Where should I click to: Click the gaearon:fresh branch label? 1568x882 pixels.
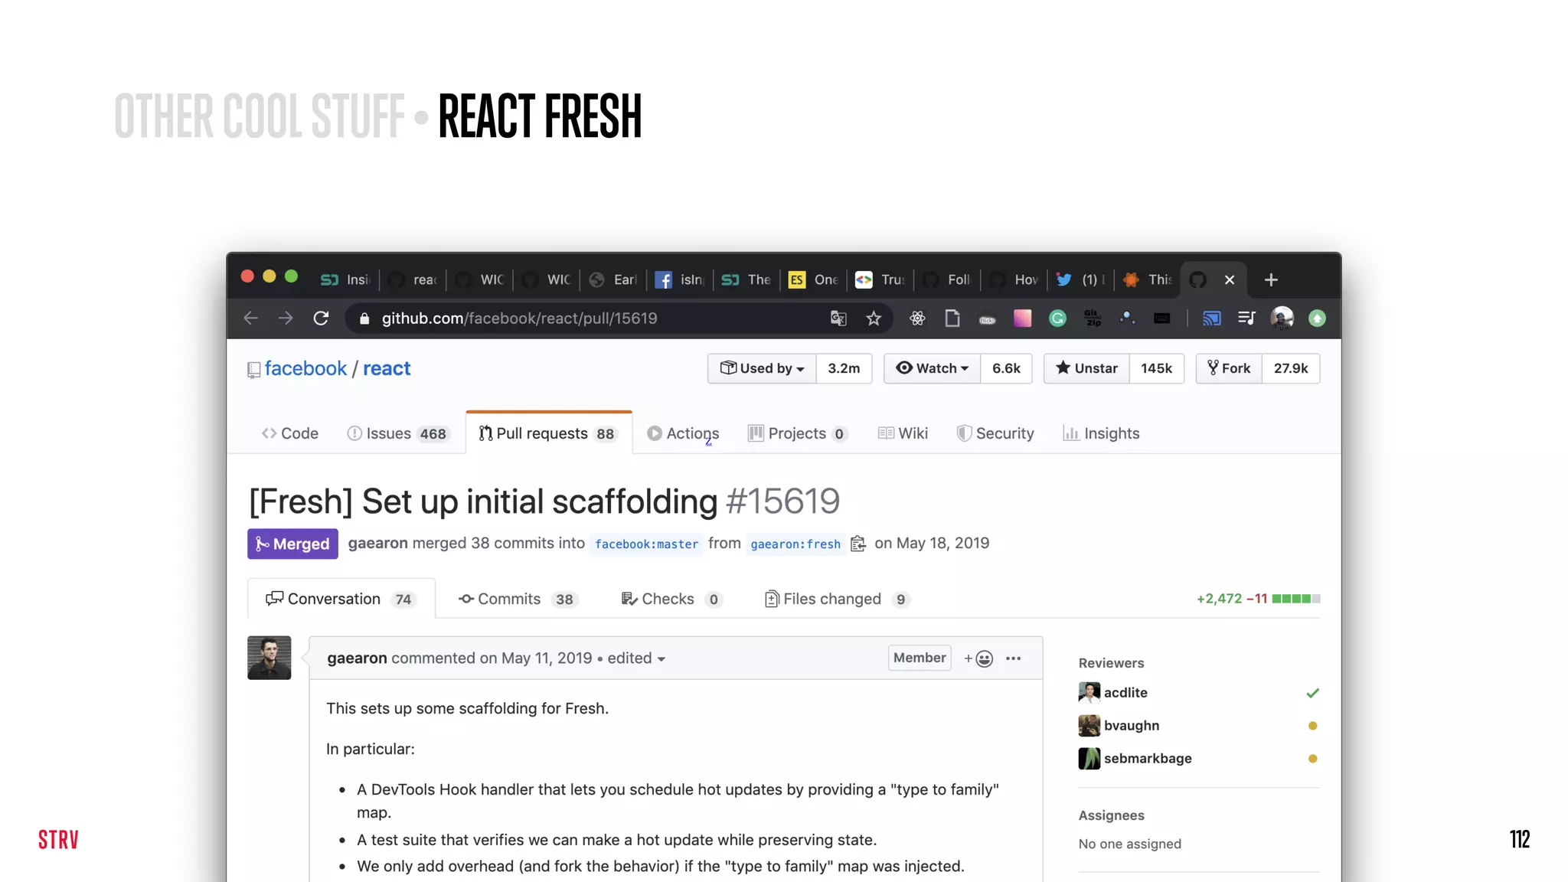click(x=795, y=544)
